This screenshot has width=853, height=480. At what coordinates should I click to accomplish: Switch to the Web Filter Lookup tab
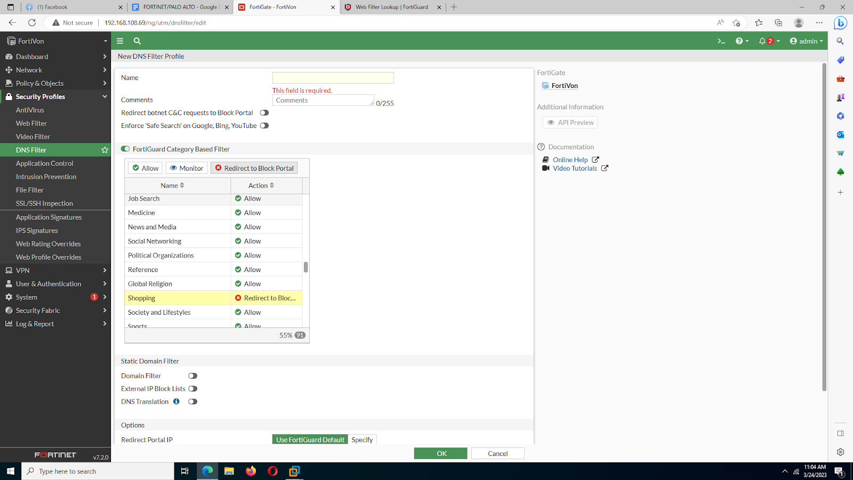(x=393, y=7)
